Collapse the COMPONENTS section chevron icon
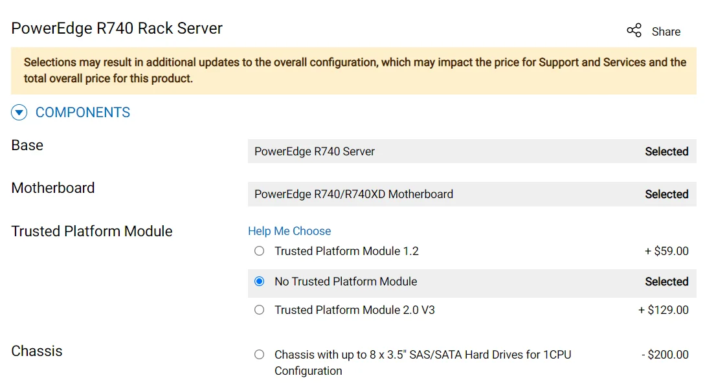 point(19,113)
